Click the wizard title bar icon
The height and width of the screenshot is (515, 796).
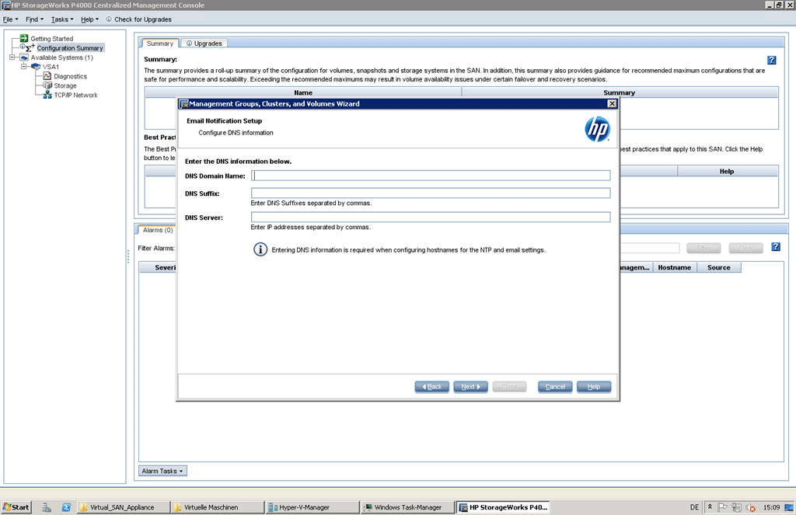[x=183, y=104]
